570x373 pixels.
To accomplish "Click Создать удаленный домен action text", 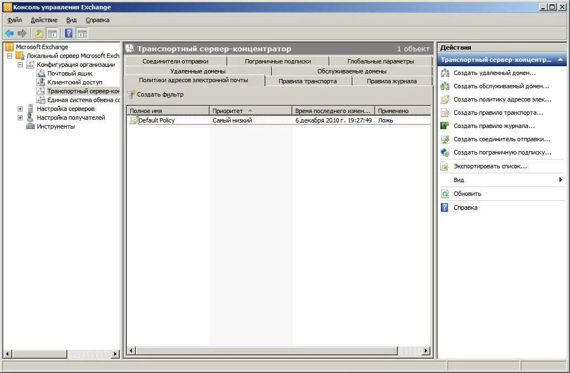I will click(x=495, y=73).
